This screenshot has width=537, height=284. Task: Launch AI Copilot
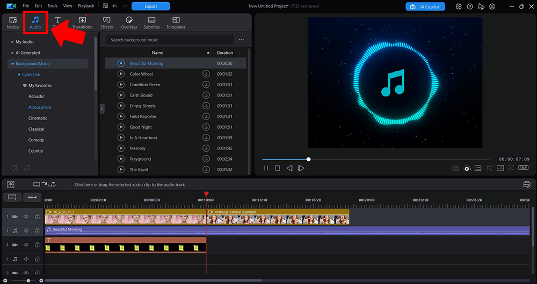(x=425, y=6)
